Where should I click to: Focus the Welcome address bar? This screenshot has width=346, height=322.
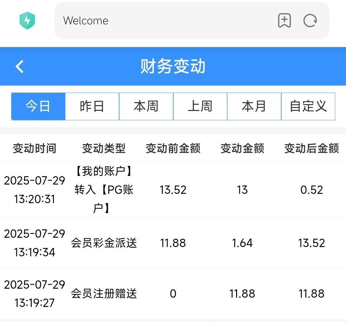click(x=160, y=21)
